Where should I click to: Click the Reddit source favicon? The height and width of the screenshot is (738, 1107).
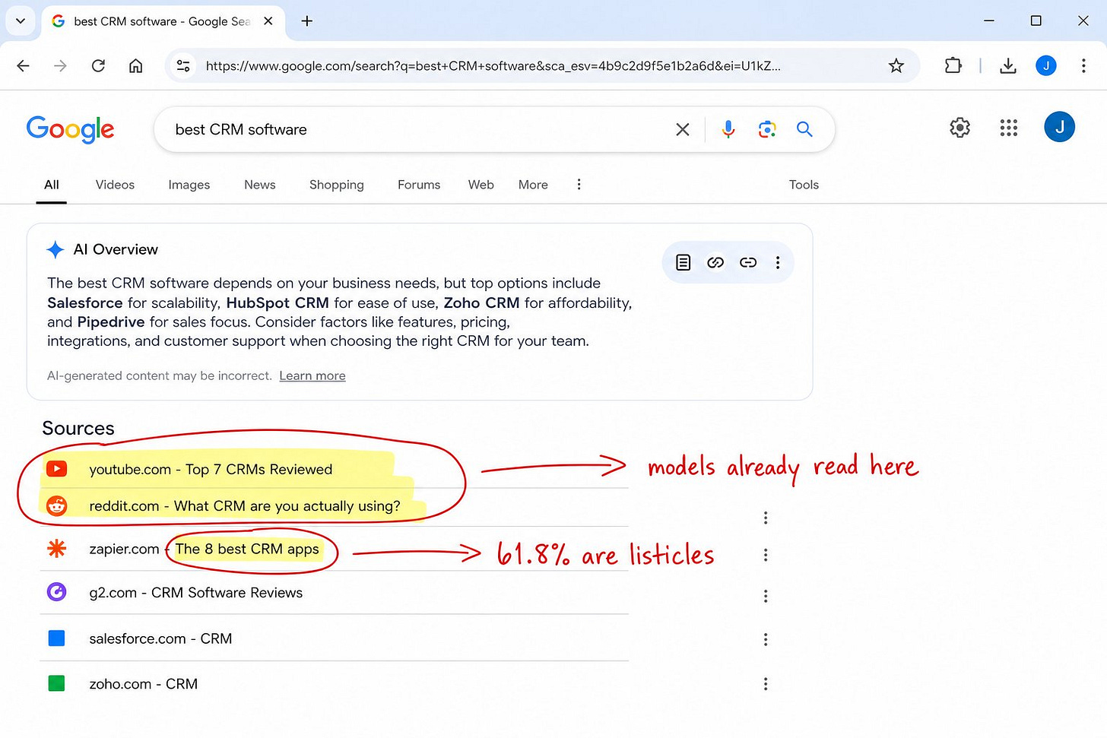click(x=57, y=506)
